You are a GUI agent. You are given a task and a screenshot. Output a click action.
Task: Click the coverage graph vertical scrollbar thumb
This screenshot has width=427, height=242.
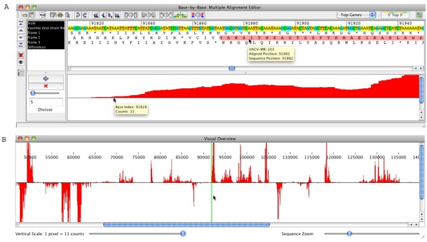[421, 90]
